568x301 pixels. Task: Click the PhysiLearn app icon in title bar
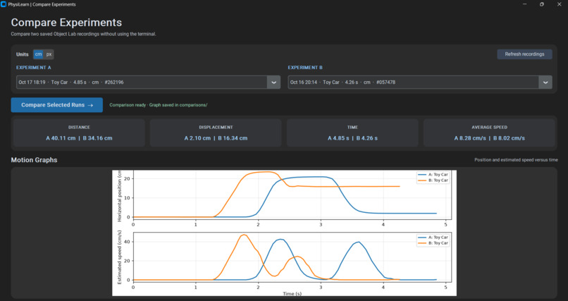pyautogui.click(x=4, y=4)
